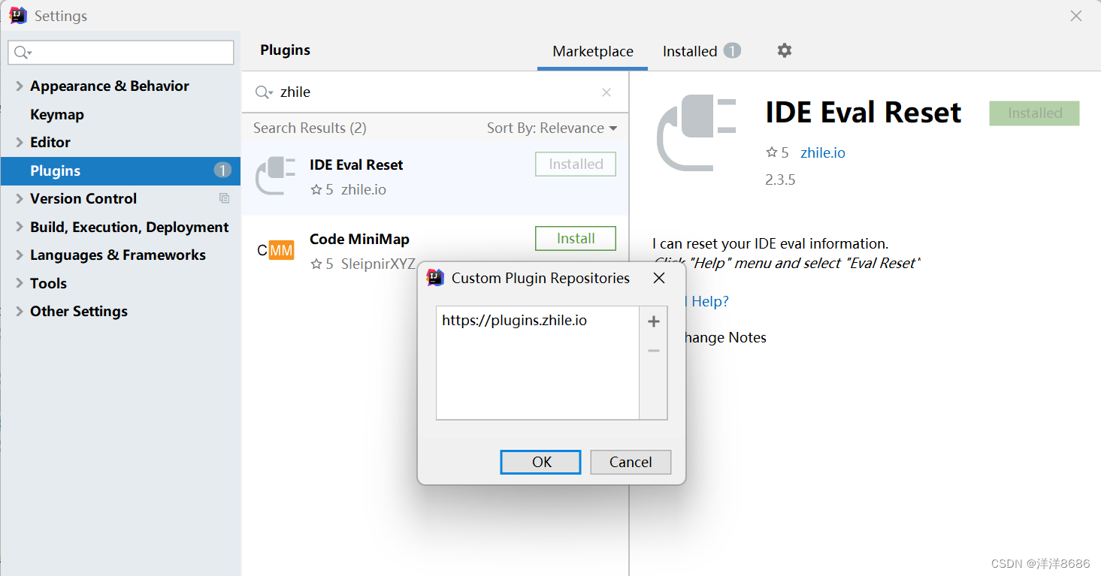This screenshot has height=576, width=1101.
Task: Select IDE Eval Reset search result
Action: pos(435,178)
